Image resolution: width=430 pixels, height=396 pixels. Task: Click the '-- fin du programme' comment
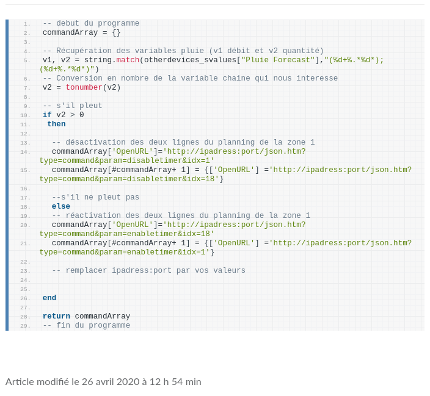(86, 326)
